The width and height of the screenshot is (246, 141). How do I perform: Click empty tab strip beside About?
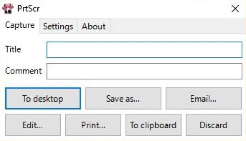(x=177, y=26)
